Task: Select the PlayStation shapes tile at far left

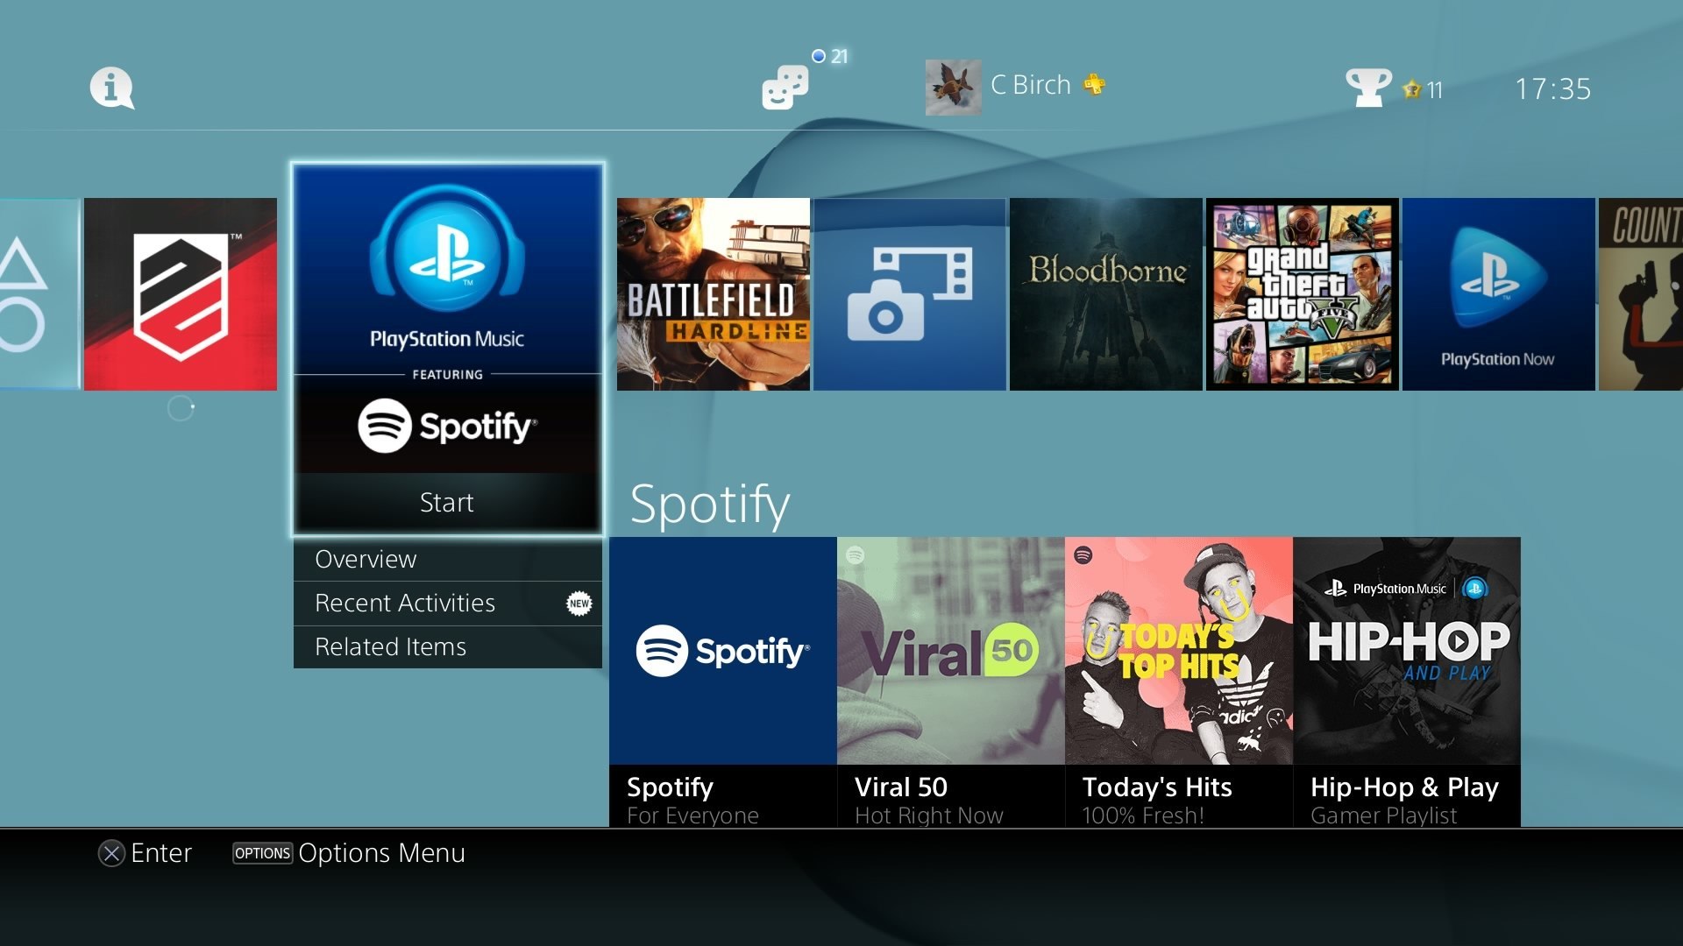Action: coord(39,294)
